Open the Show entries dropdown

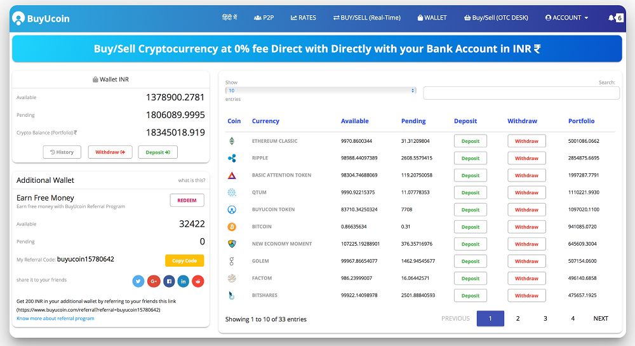[x=321, y=91]
